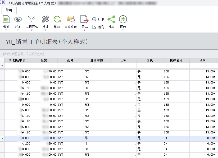This screenshot has width=218, height=158.
Task: Select the 8.000 unit price cell
Action: [x=17, y=72]
